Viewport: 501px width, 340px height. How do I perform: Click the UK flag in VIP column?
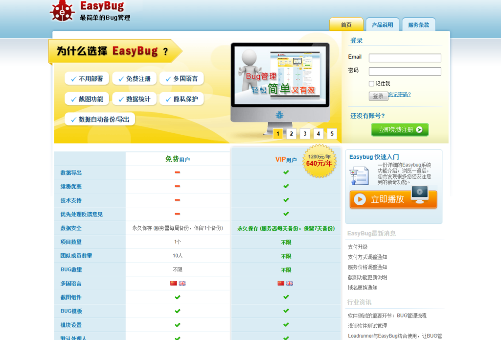point(290,283)
